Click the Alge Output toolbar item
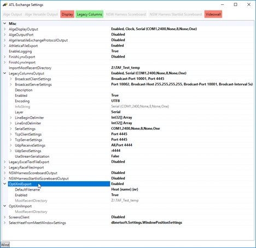The image size is (256, 248). tap(13, 14)
